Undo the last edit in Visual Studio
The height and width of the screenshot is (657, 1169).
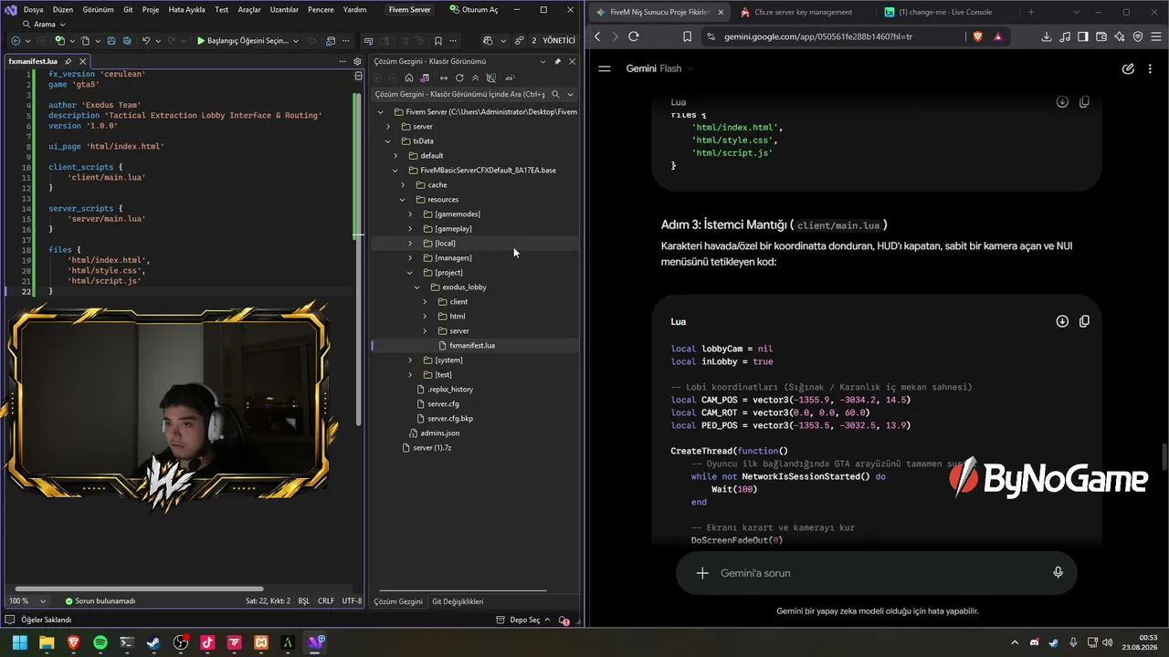pos(146,41)
